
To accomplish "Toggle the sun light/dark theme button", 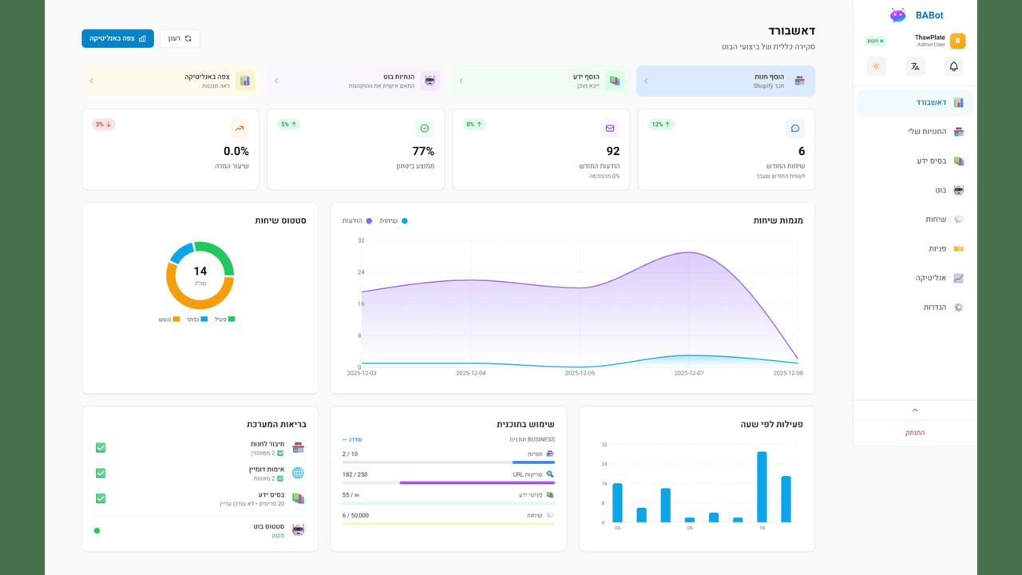I will pos(877,66).
